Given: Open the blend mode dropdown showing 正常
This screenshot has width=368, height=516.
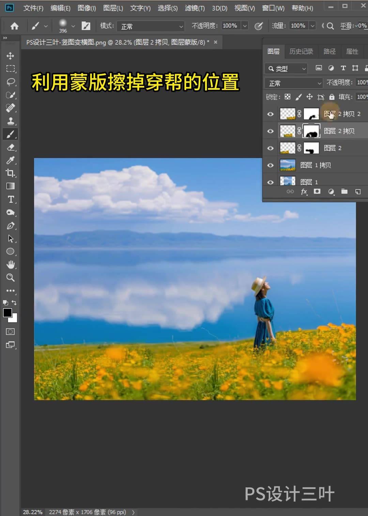Looking at the screenshot, I should click(x=293, y=83).
